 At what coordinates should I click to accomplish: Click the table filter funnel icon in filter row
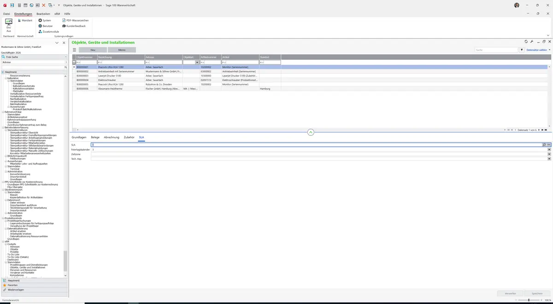pos(74,62)
